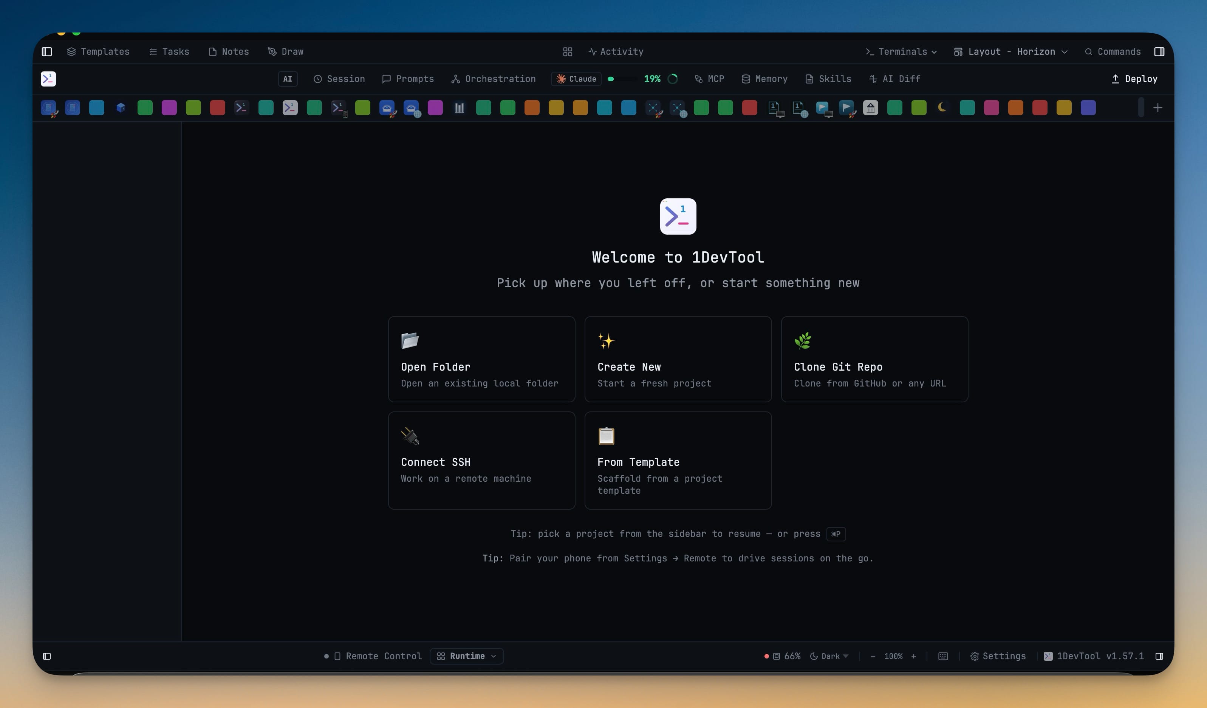Toggle the AI badge button
The width and height of the screenshot is (1207, 708).
click(287, 79)
